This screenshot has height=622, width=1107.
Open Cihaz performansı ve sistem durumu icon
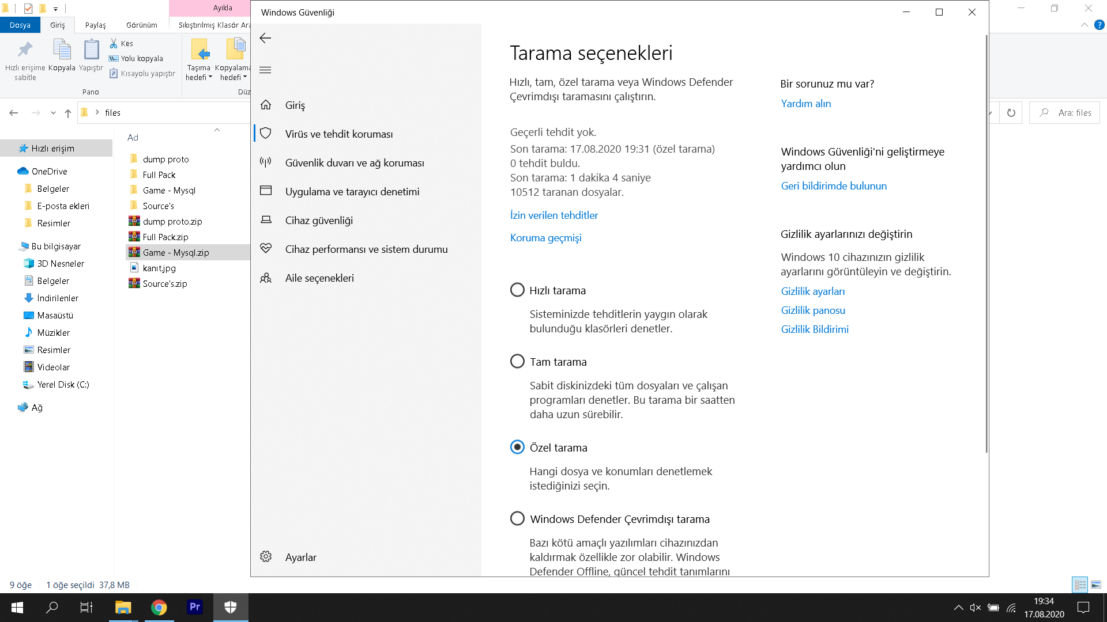click(266, 249)
